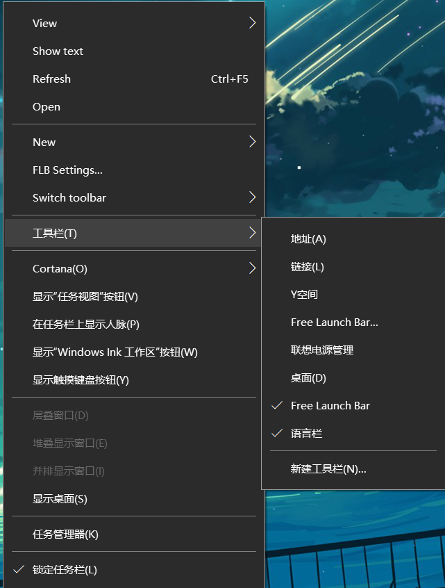Open 任务管理器(K) from menu
Screen dimensions: 445x588
pos(65,534)
